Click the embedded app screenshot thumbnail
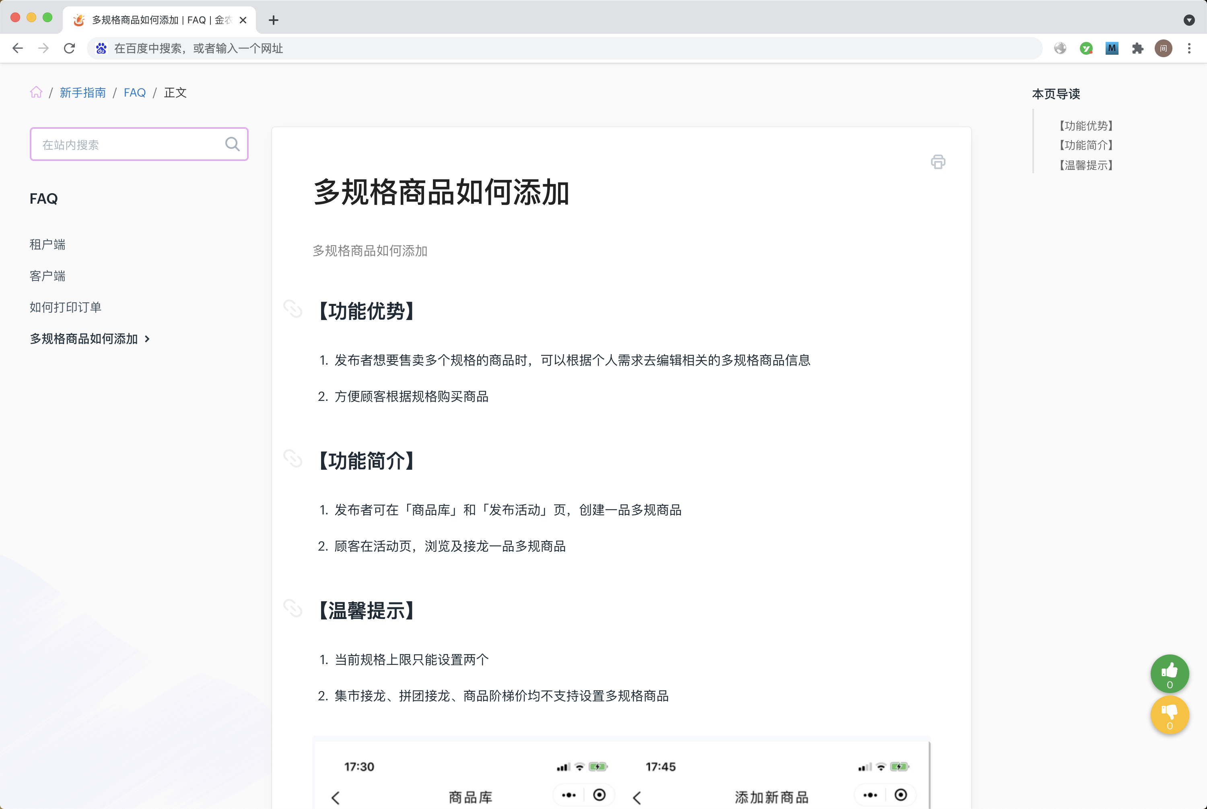Screen dimensions: 1207x809 621,773
